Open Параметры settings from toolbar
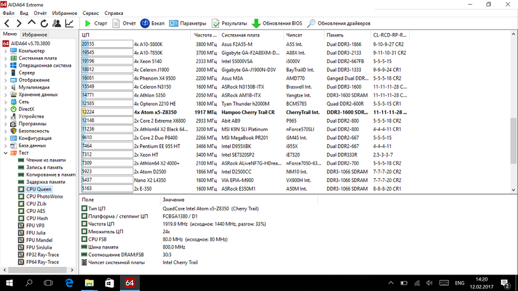Screen dimensions: 518x291 pos(188,24)
